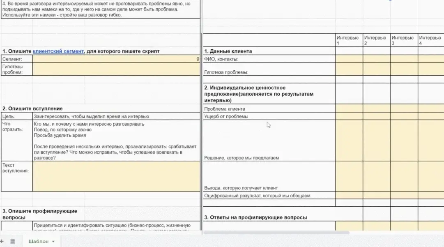Viewport: 444px width, 247px height.
Task: Select 'Выгода, которую получает клиент' cell
Action: pos(269,176)
